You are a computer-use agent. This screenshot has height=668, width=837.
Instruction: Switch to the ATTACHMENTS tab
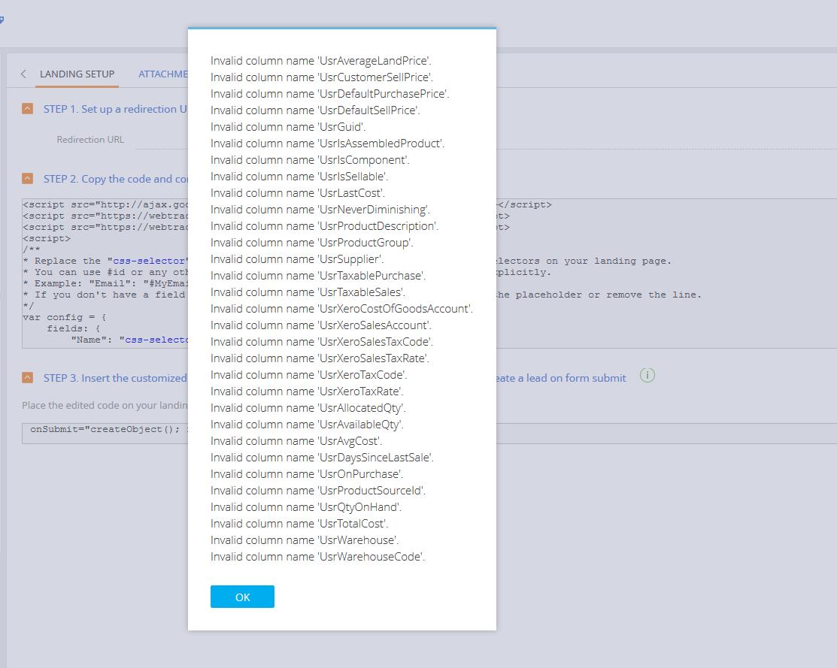click(162, 74)
